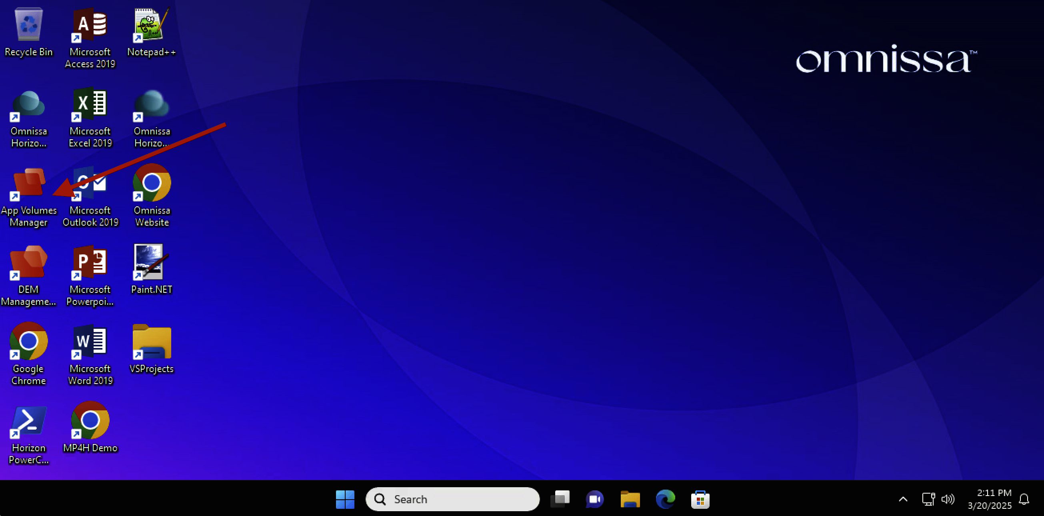Click the DEM Management Console icon
Viewport: 1044px width, 516px height.
click(28, 262)
